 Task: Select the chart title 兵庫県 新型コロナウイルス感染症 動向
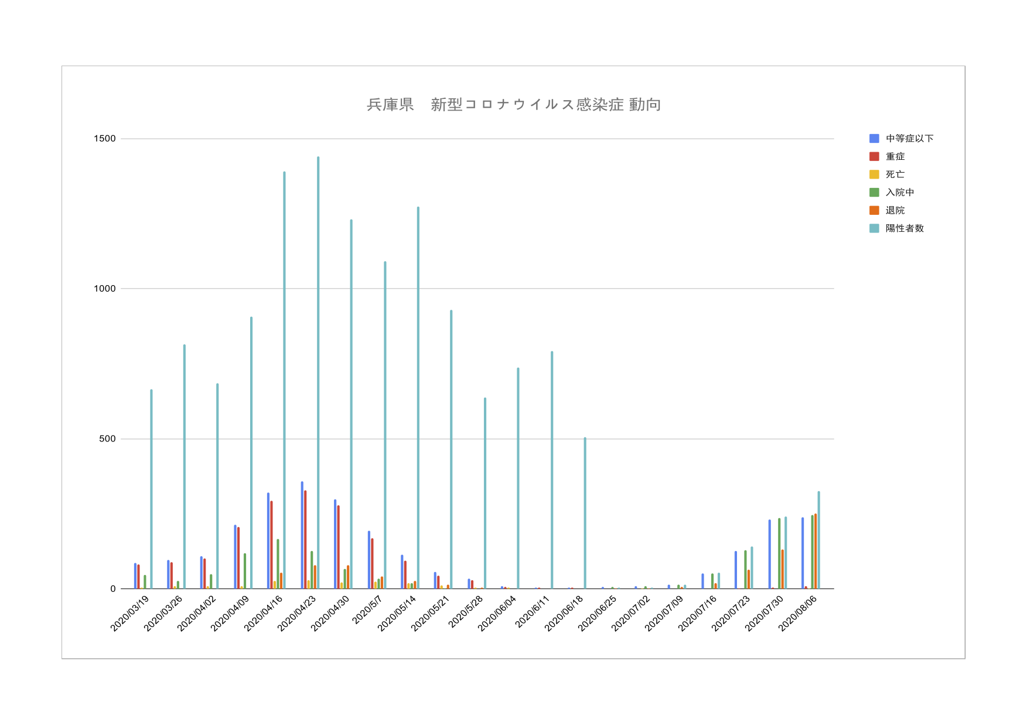pos(513,105)
